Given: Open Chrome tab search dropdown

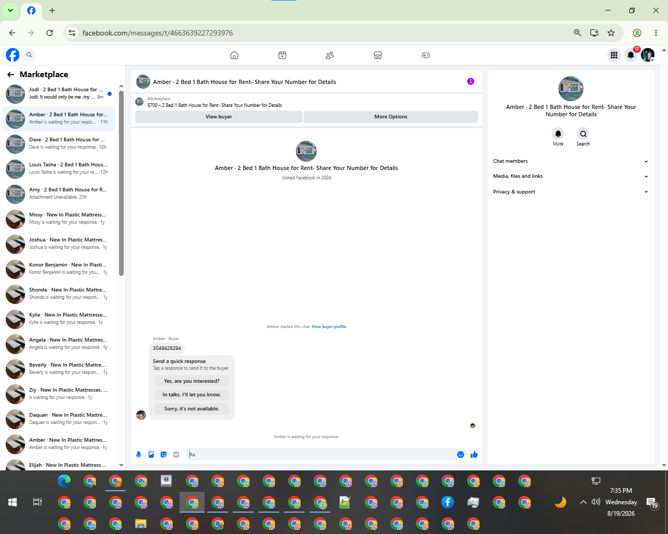Looking at the screenshot, I should tap(10, 10).
